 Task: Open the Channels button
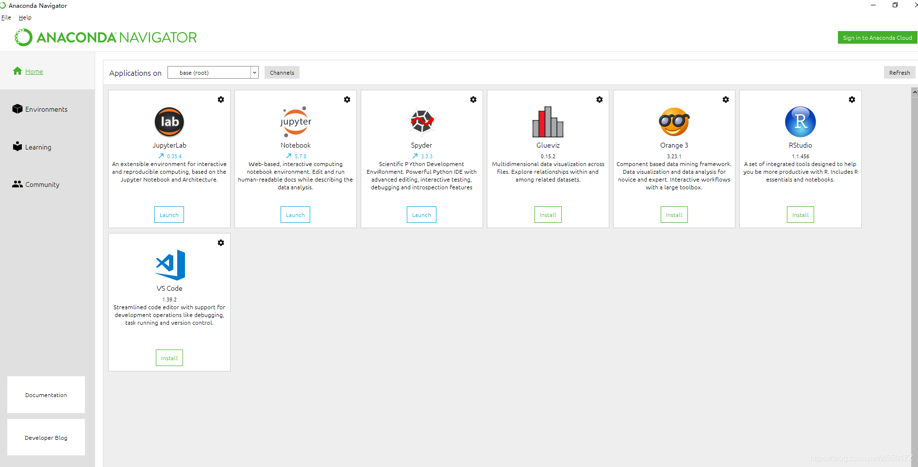pos(282,72)
